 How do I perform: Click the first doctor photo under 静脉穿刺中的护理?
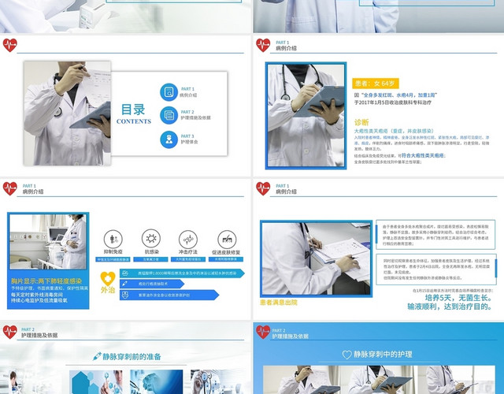click(x=302, y=380)
